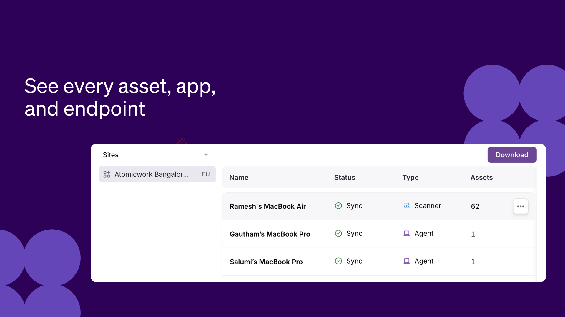Click the Download button
The width and height of the screenshot is (565, 317).
[512, 155]
